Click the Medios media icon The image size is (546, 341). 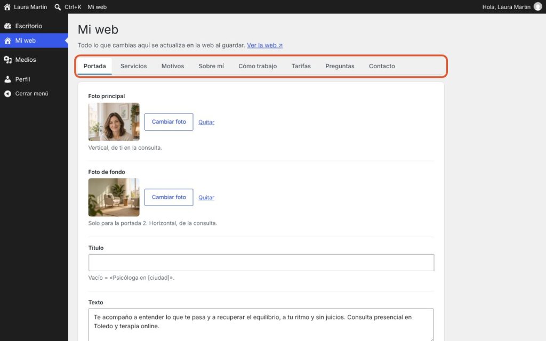[7, 60]
